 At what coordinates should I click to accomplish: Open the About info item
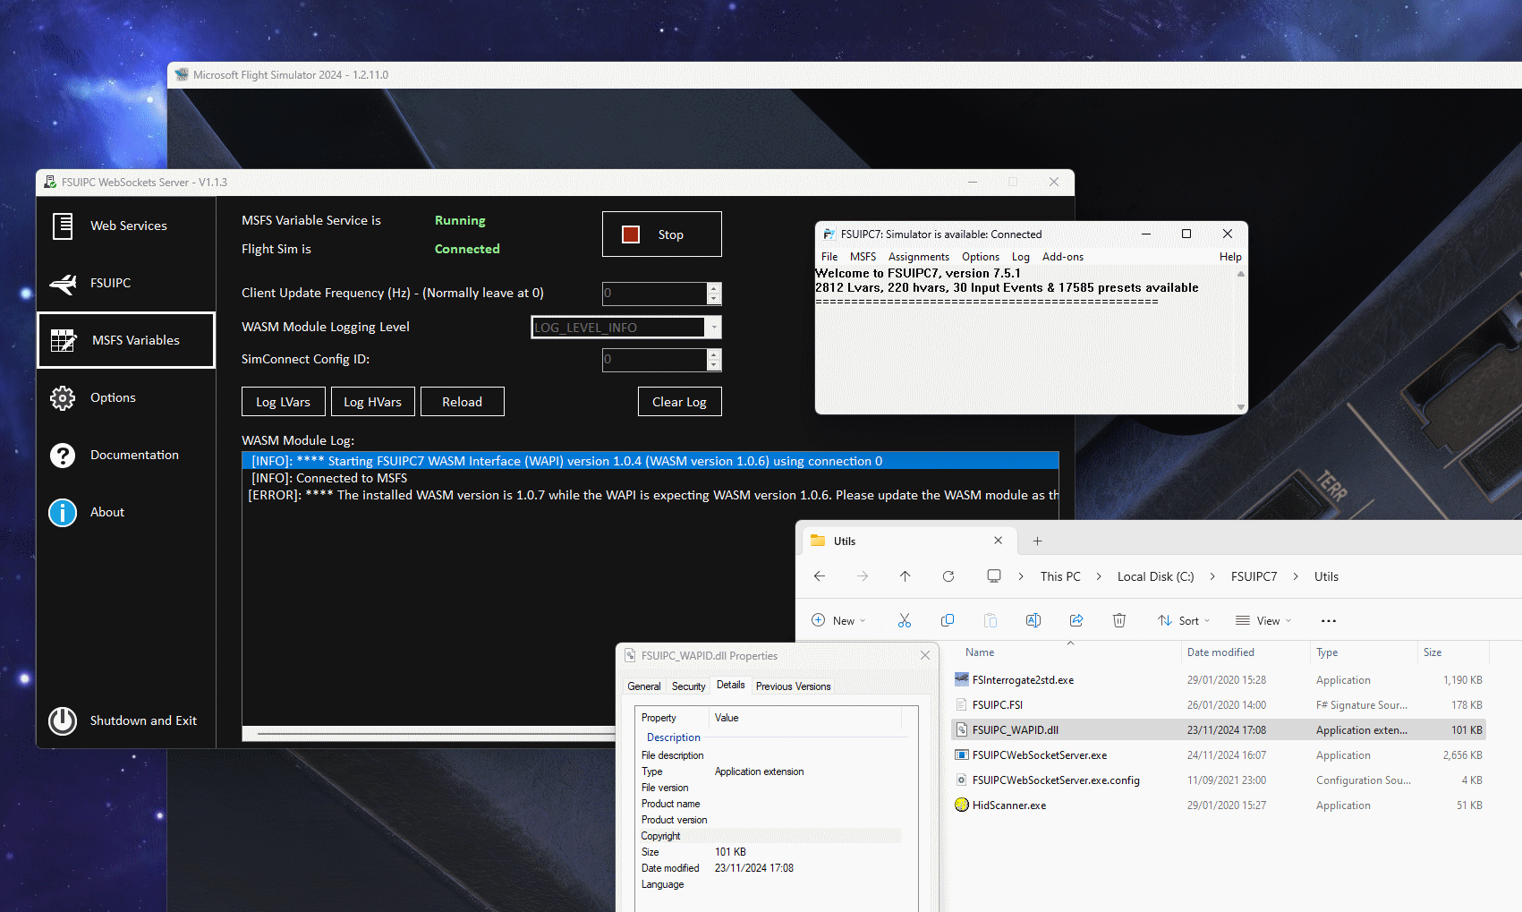(126, 512)
